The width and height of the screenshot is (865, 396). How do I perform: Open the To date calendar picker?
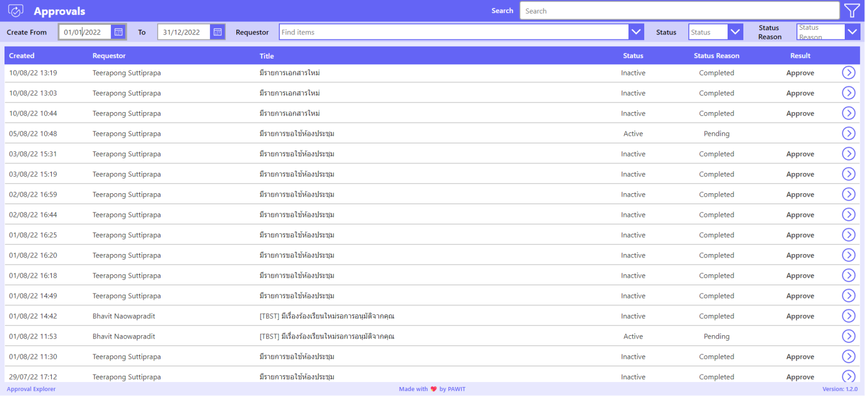pos(217,32)
